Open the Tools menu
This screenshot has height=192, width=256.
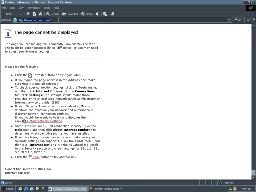[x=47, y=8]
